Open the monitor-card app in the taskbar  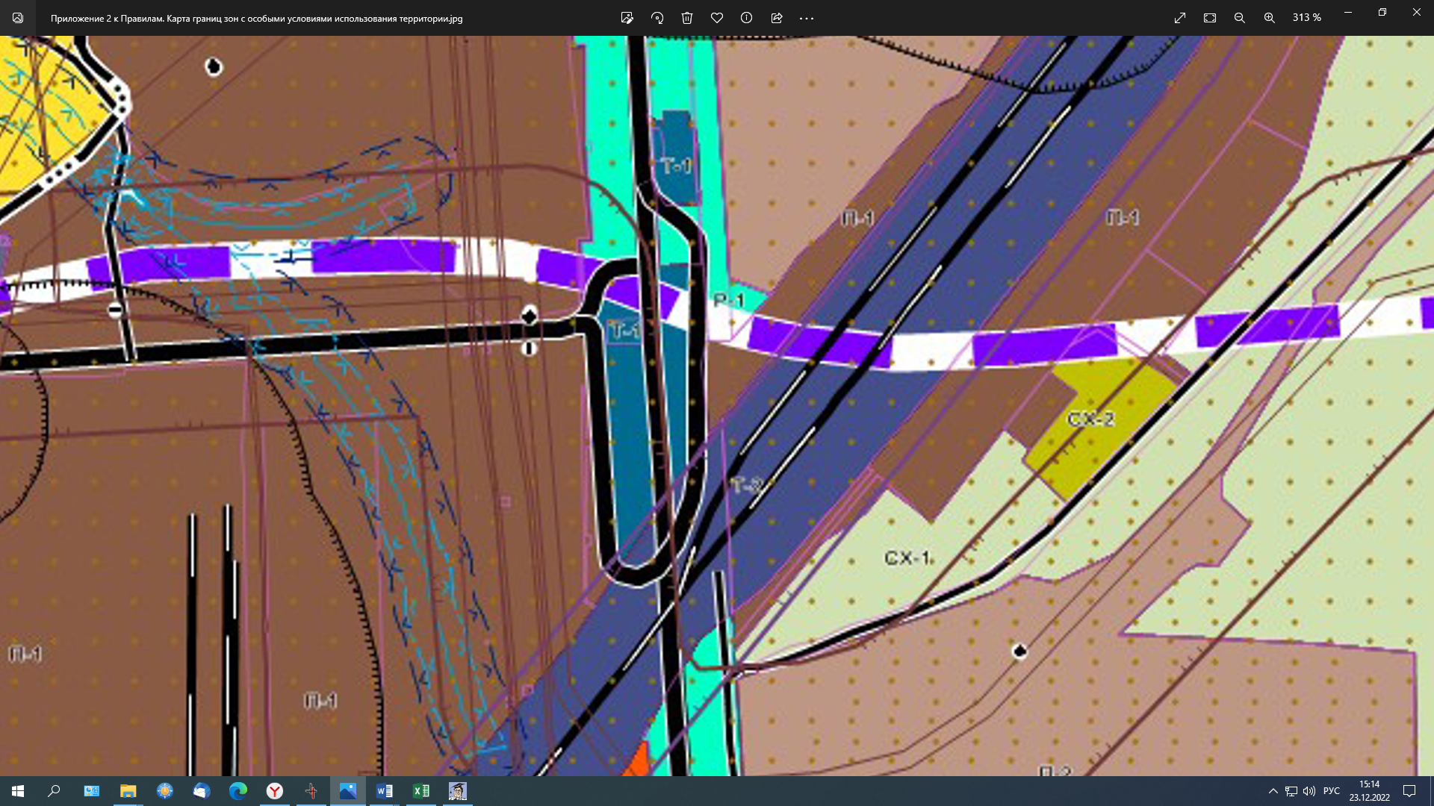[x=91, y=791]
